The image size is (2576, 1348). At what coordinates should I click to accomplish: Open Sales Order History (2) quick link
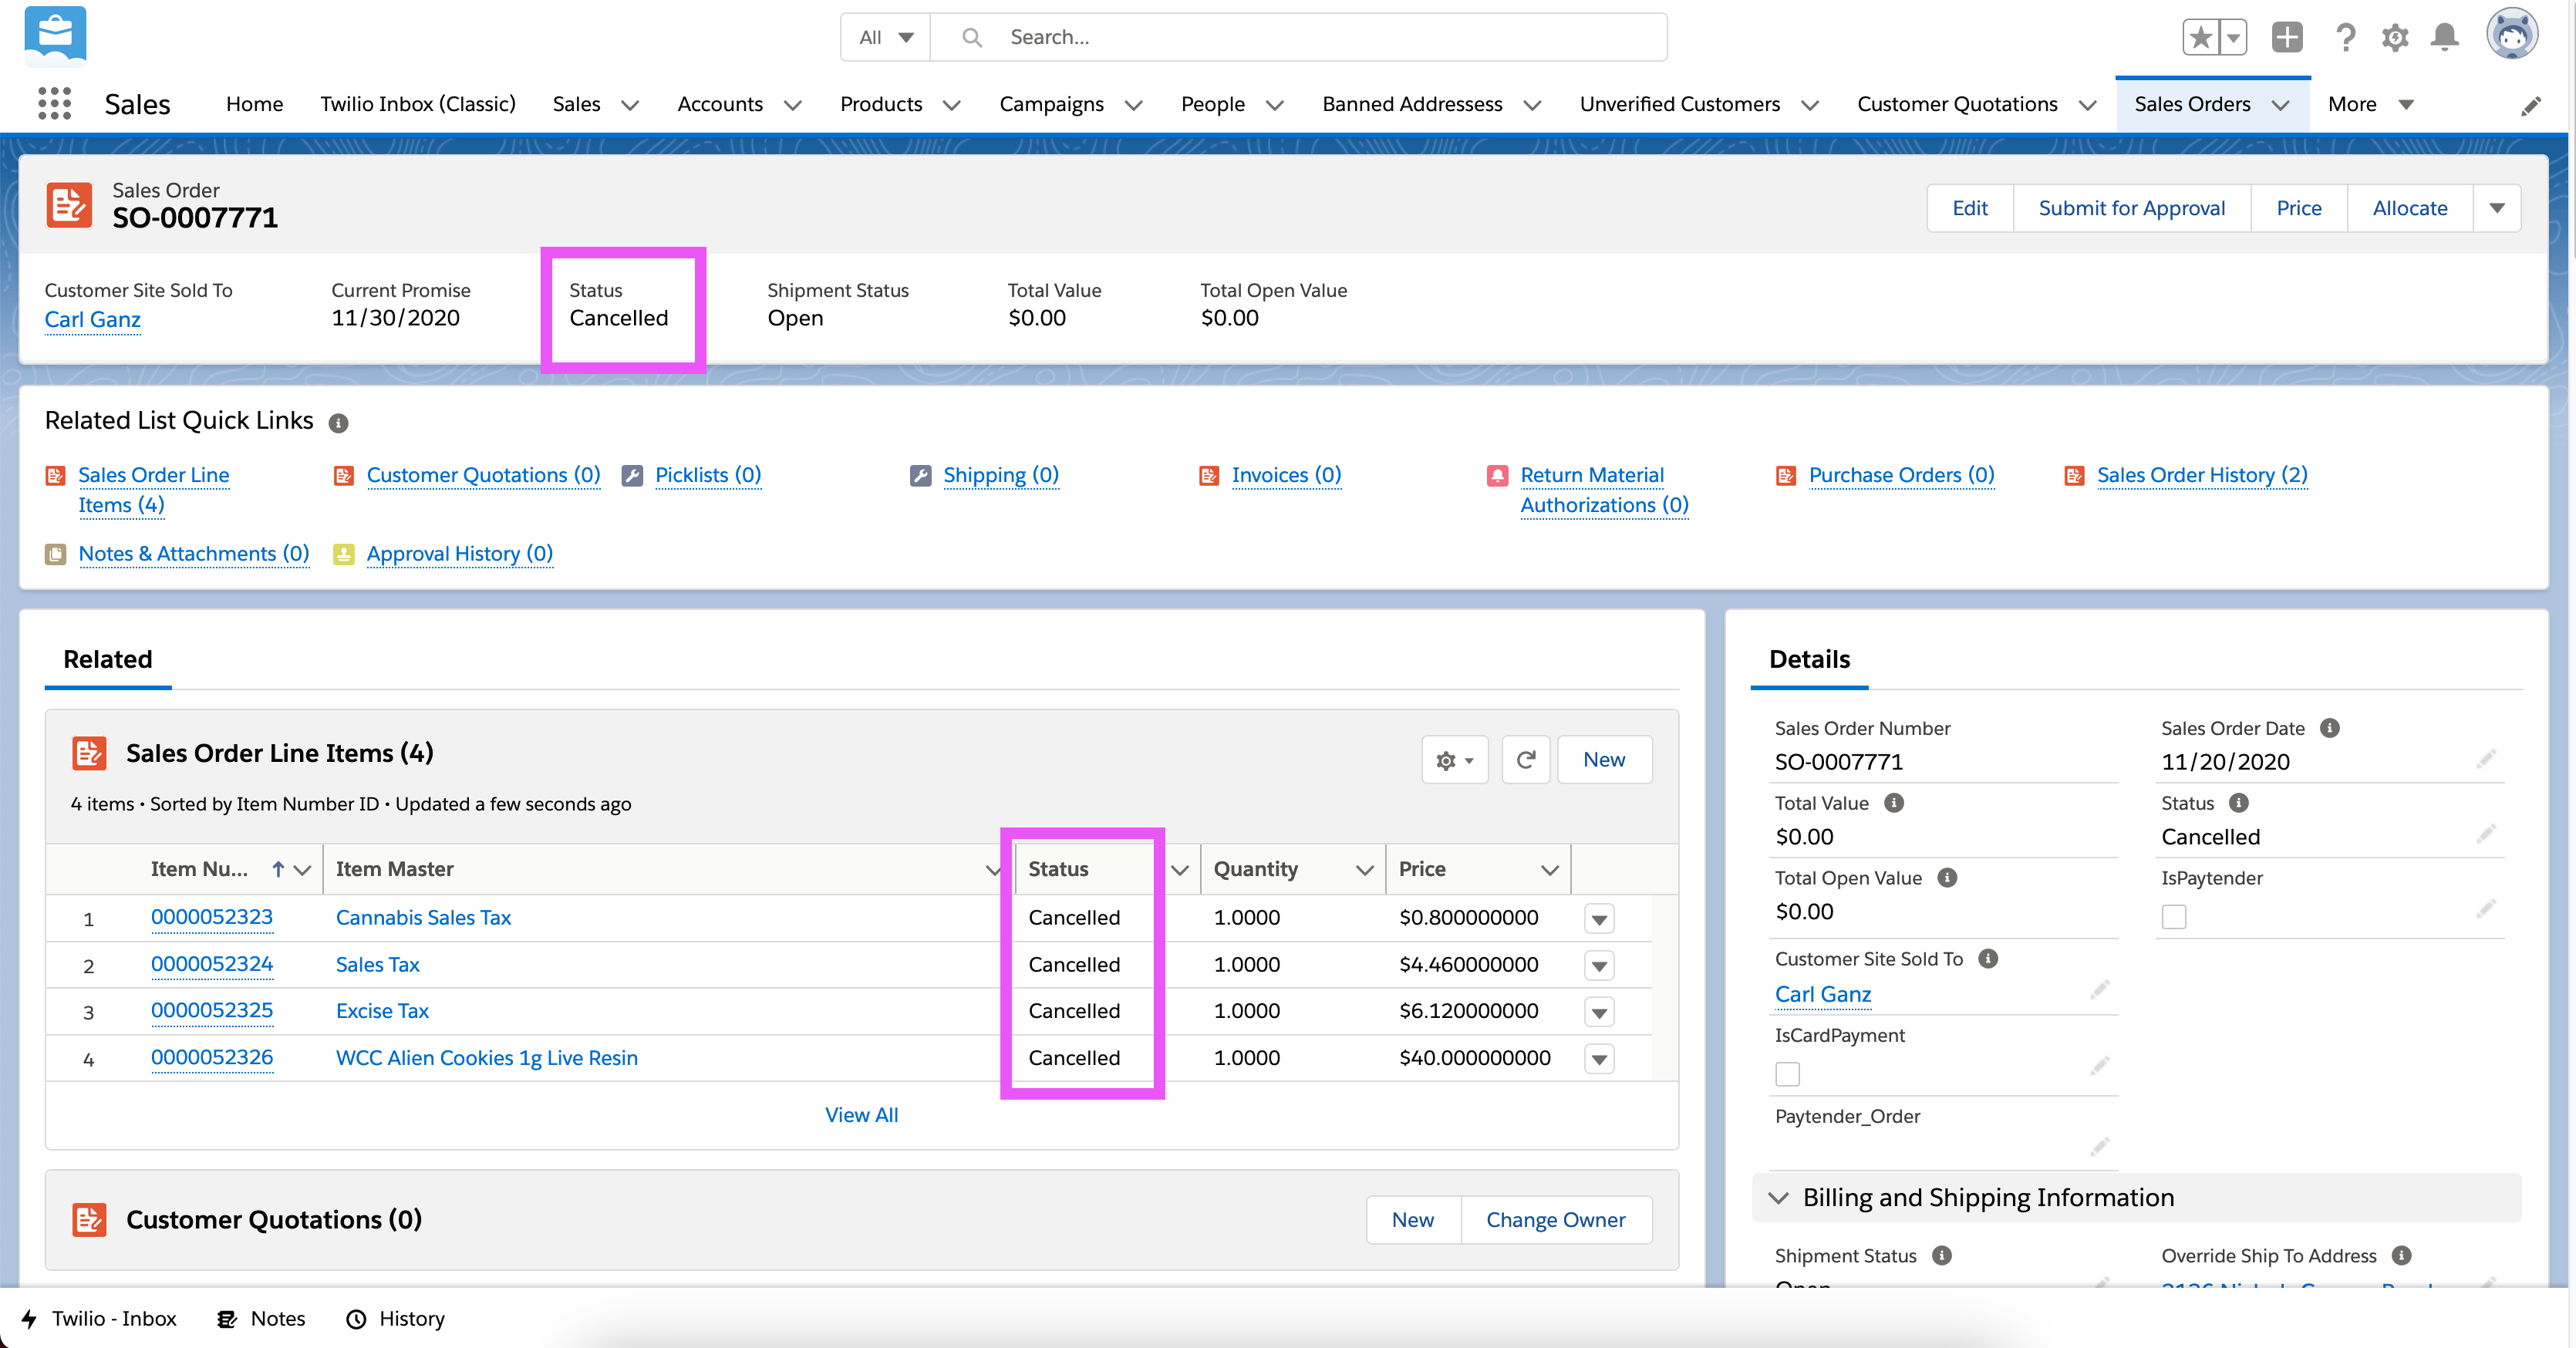click(2202, 475)
